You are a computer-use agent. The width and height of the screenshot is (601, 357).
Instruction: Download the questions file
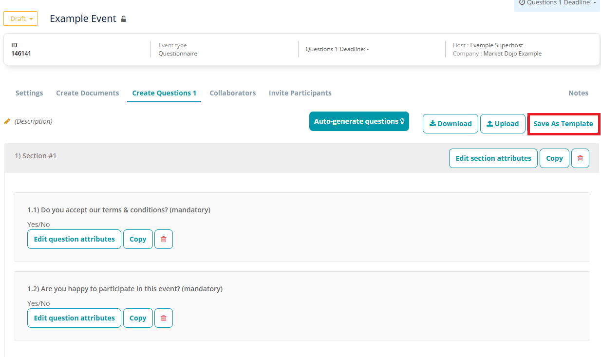pos(451,124)
